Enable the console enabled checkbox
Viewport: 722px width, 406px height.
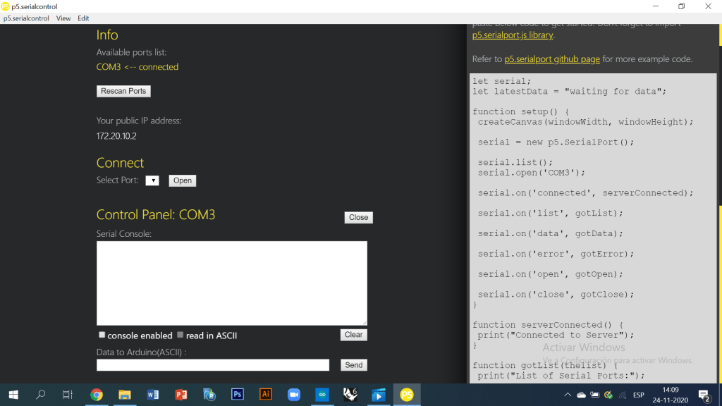coord(102,336)
